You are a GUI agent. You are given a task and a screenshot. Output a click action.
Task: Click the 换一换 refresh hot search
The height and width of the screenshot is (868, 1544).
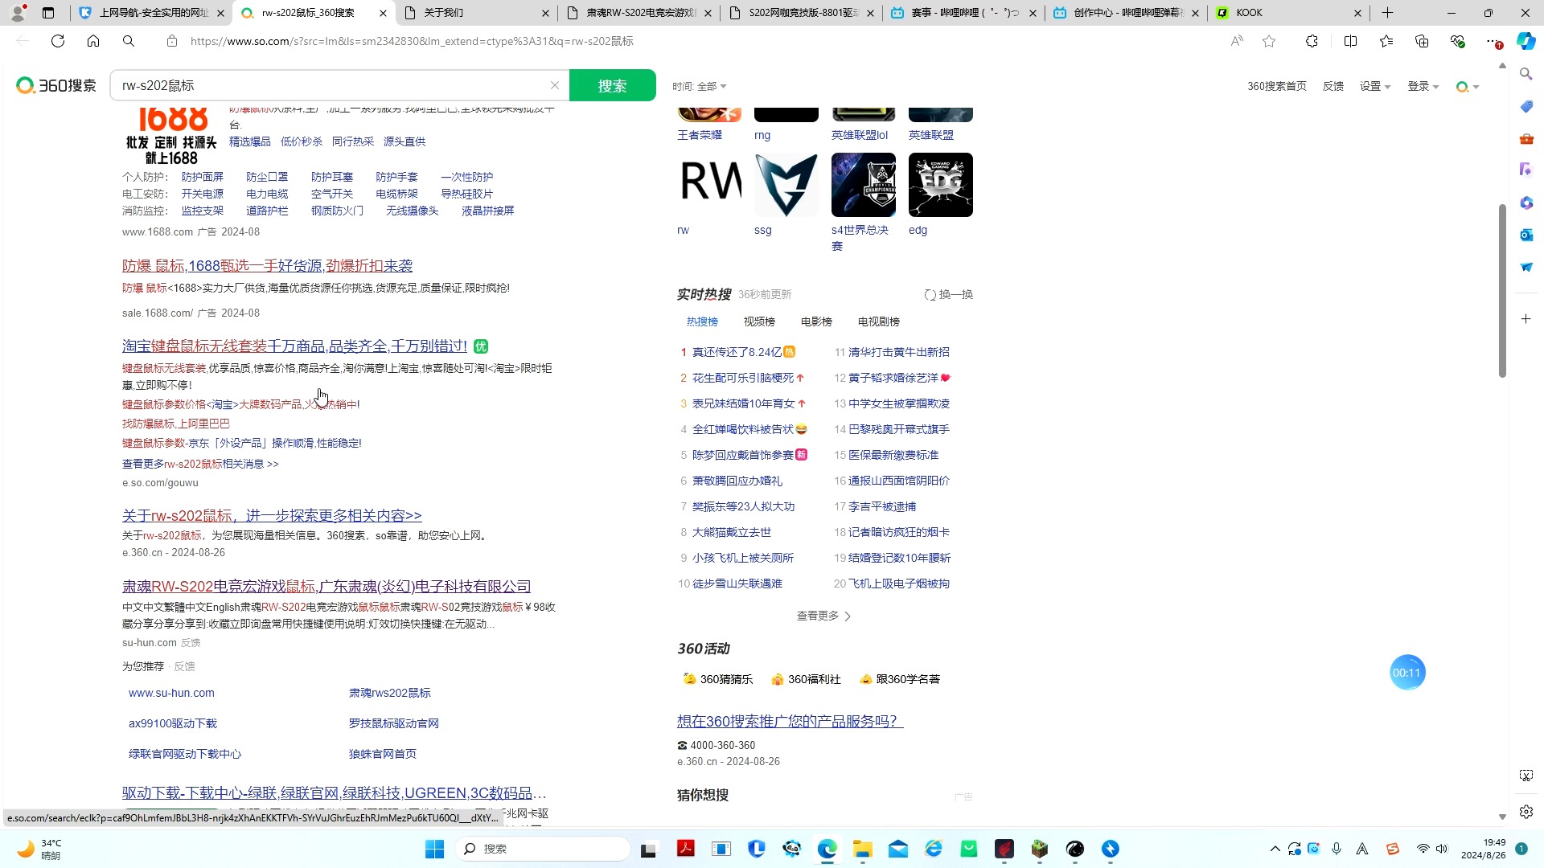[949, 294]
